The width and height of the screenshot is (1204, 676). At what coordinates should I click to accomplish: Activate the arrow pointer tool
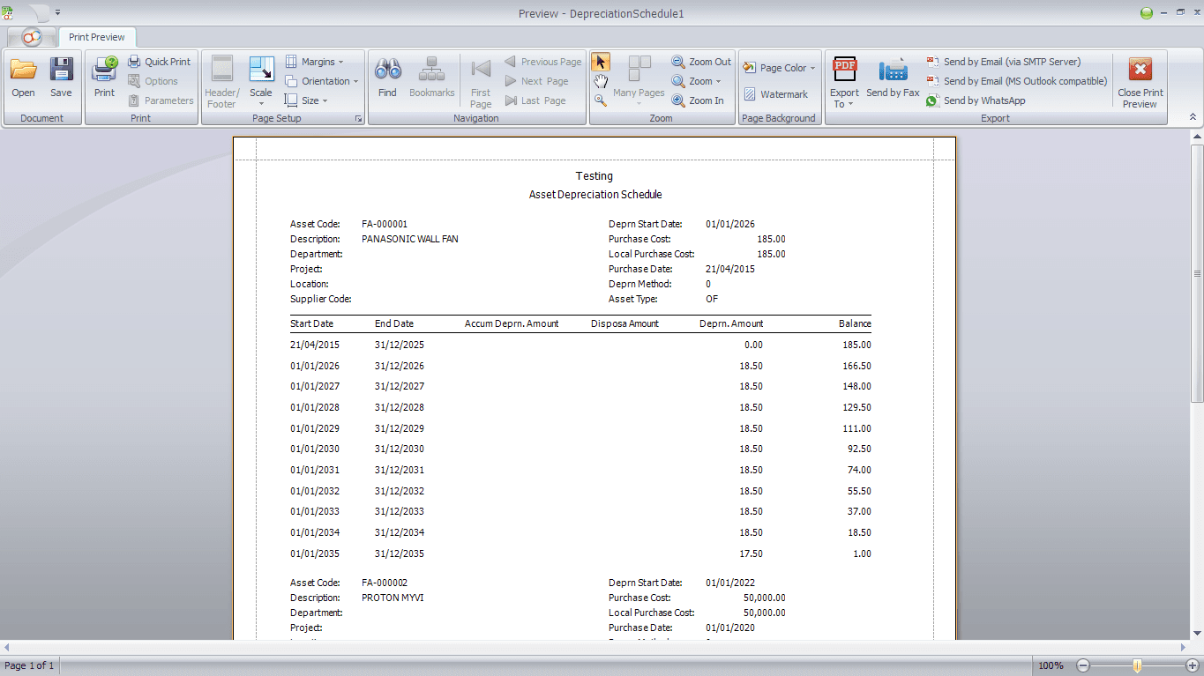[600, 62]
